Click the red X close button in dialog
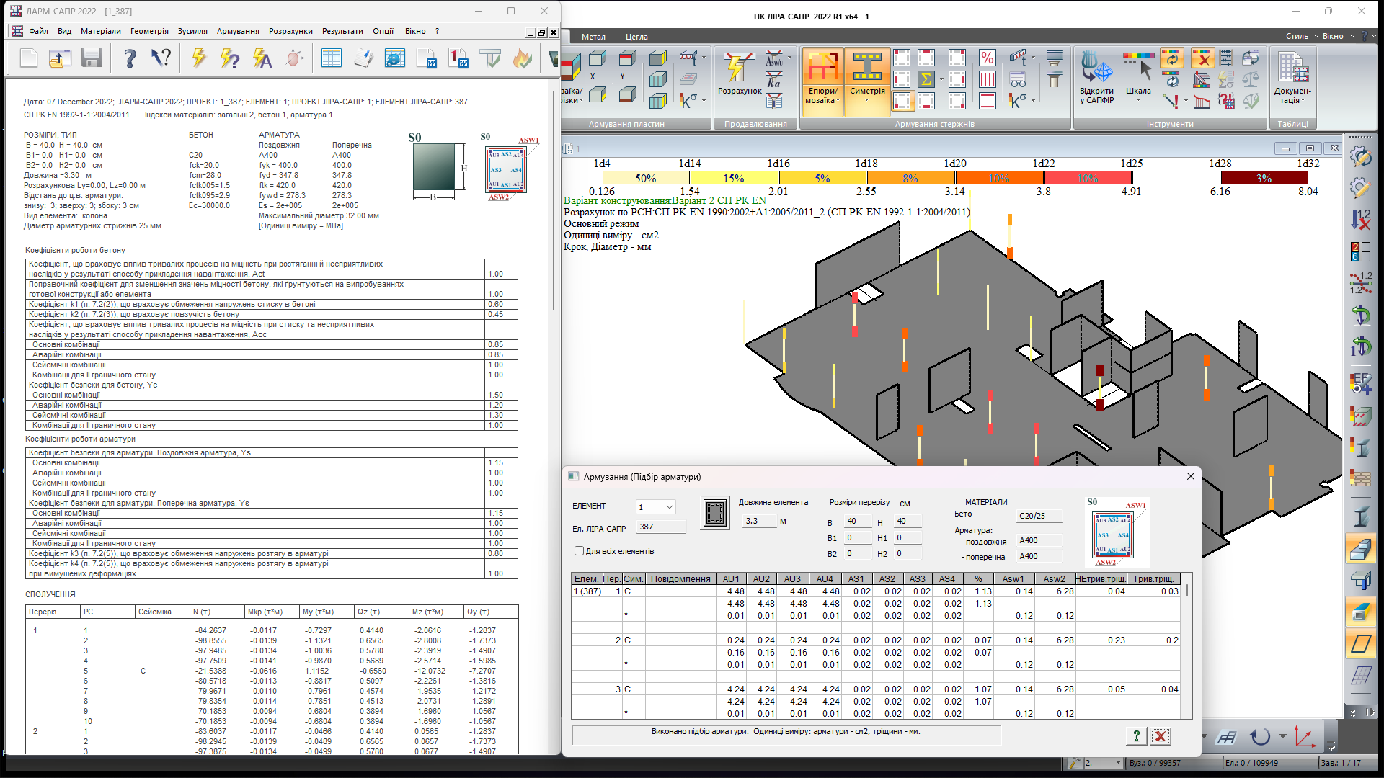 click(1160, 736)
